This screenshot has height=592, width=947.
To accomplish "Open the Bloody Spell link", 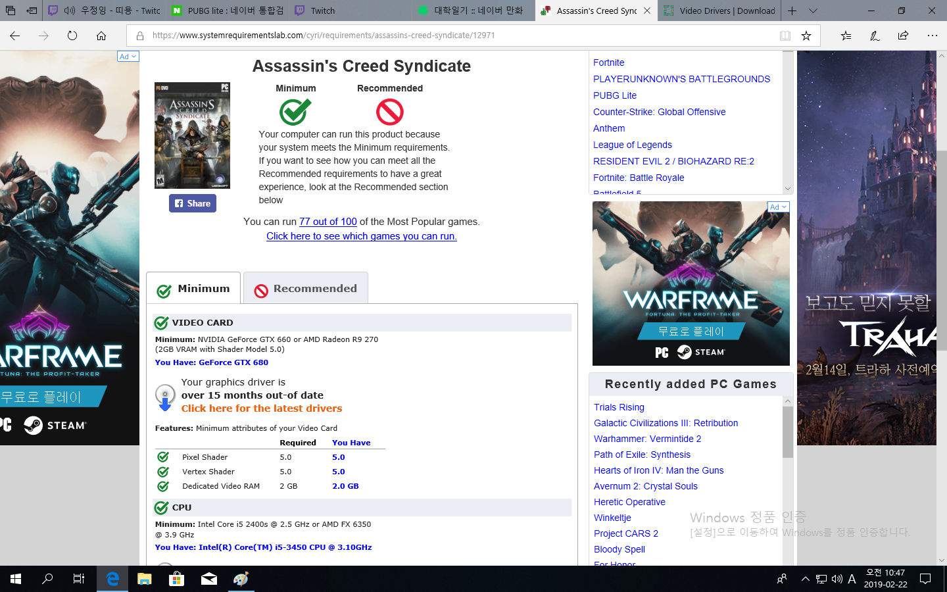I will [619, 549].
